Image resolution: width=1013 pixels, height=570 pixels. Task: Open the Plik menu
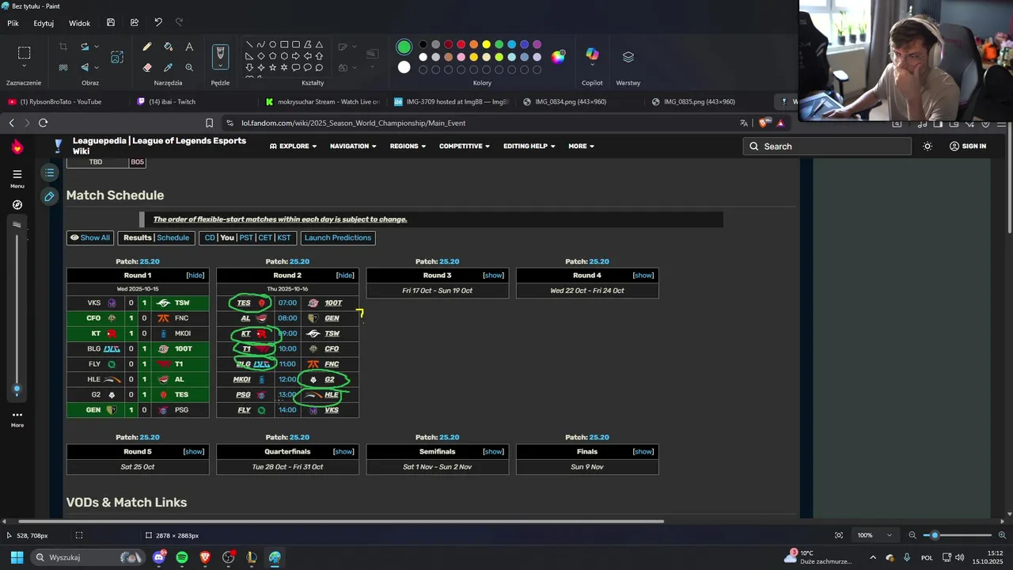pos(13,23)
